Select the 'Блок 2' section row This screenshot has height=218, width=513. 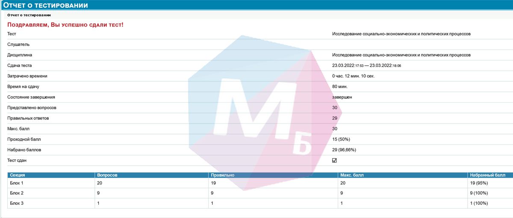pos(17,193)
